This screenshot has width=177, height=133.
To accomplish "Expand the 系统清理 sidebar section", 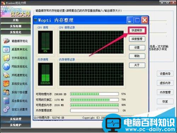I will 16,119.
